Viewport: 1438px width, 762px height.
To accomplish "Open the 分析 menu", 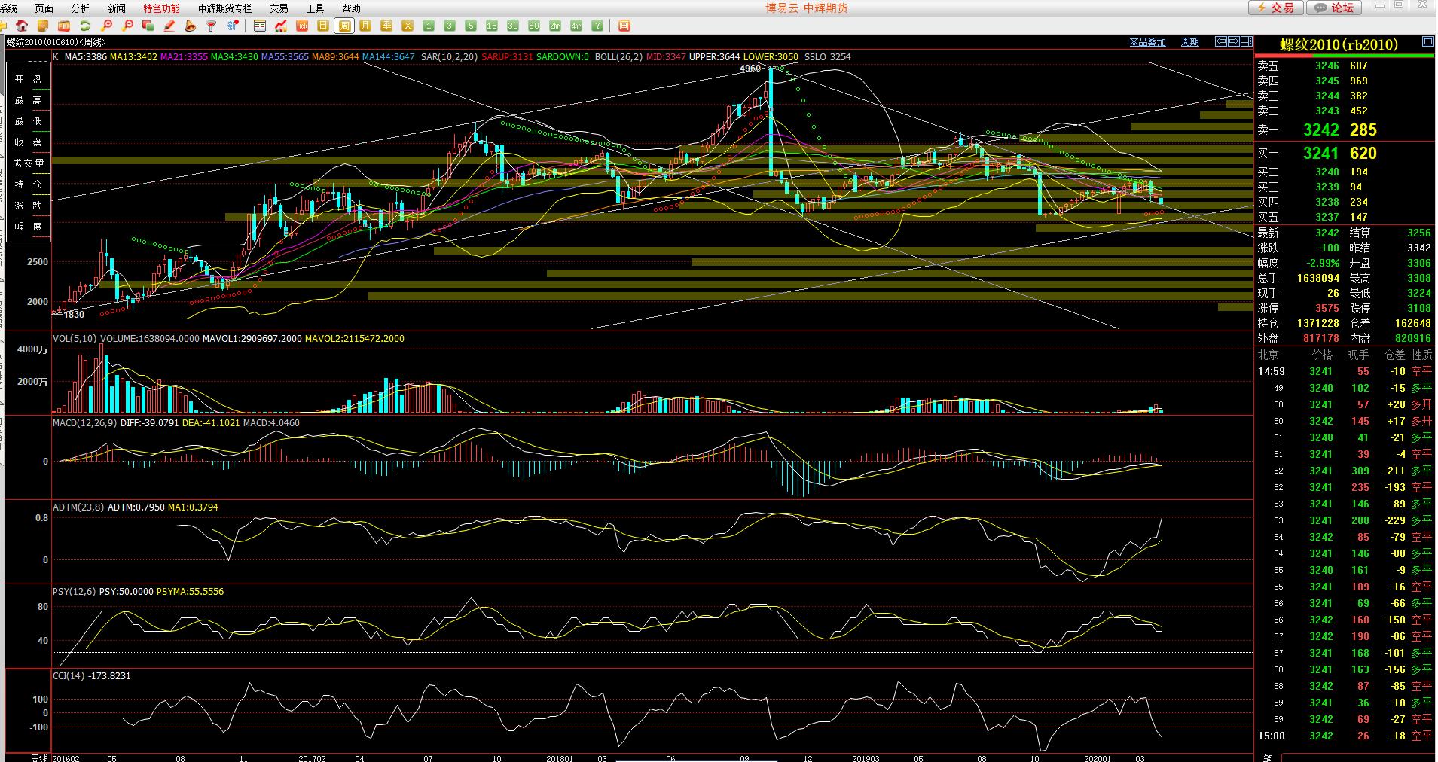I will (x=80, y=8).
